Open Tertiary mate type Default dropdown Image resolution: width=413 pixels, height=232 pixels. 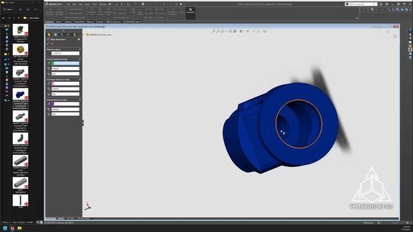65,109
